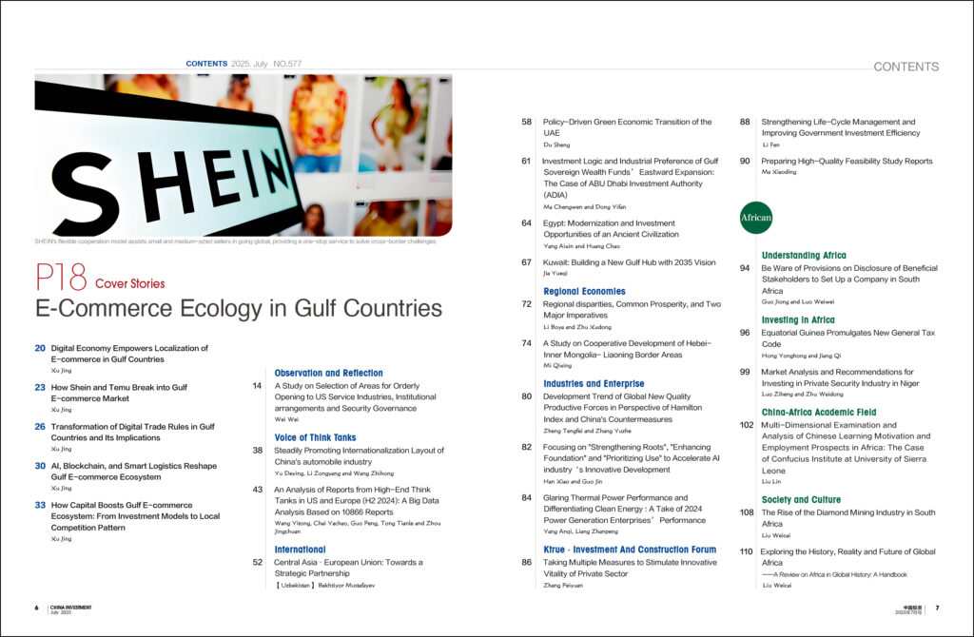Select Kuwait: Building a New Gulf Hub entry
The image size is (974, 637).
[630, 262]
